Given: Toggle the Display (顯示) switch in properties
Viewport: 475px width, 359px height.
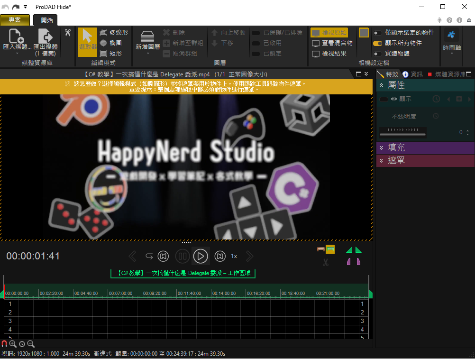Looking at the screenshot, I should click(384, 99).
